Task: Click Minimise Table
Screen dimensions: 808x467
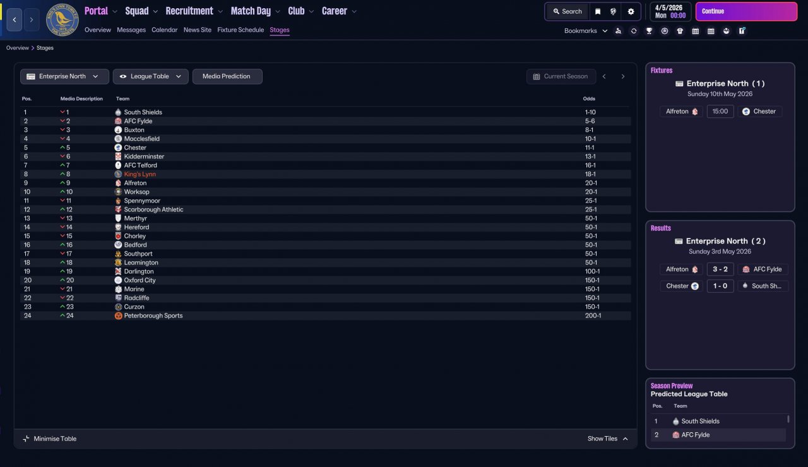Action: (49, 439)
